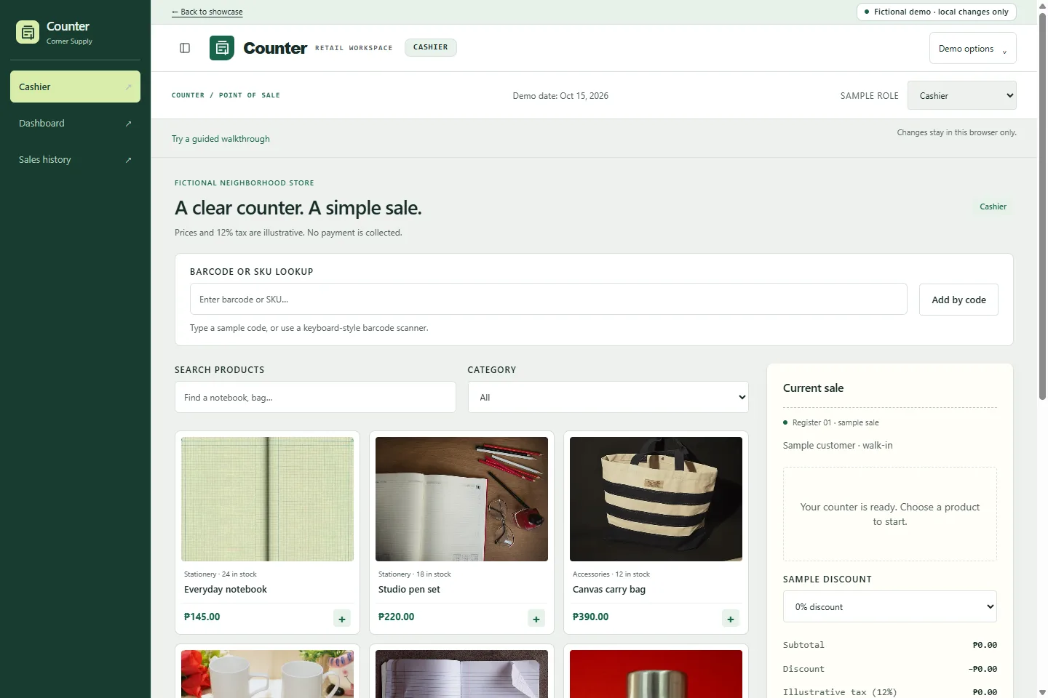Click the Stationery 18 in stock label
This screenshot has width=1048, height=698.
[415, 574]
